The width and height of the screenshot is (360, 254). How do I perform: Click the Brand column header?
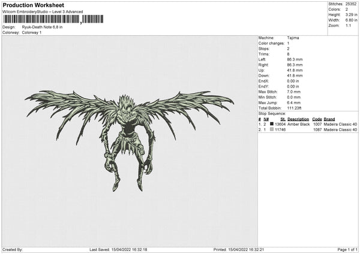[329, 119]
